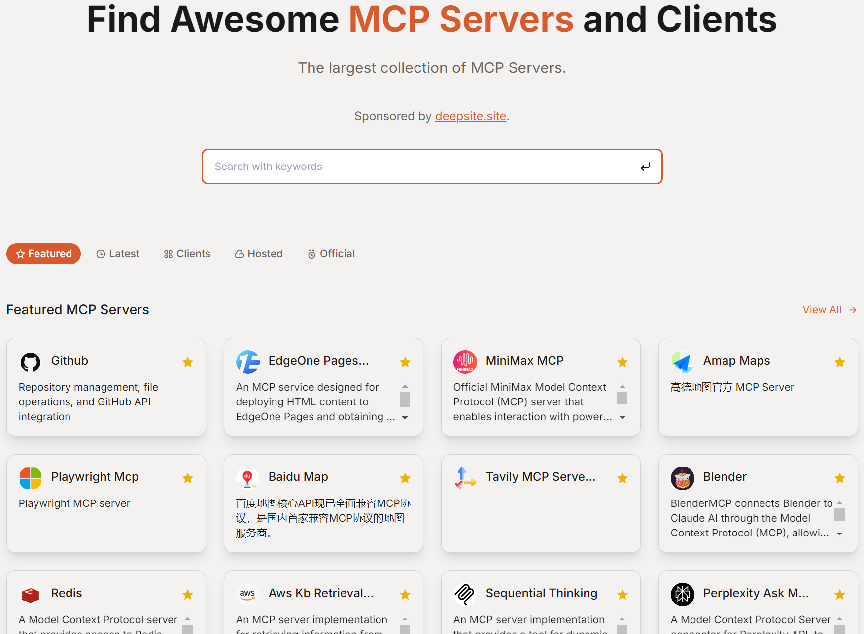This screenshot has width=864, height=634.
Task: Click the "Playwright MCP server" description text
Action: [x=74, y=503]
